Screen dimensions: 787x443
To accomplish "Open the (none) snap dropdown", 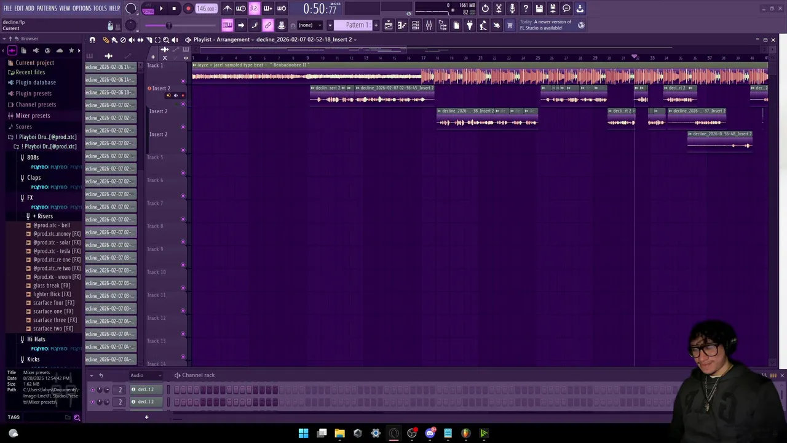I will (310, 25).
